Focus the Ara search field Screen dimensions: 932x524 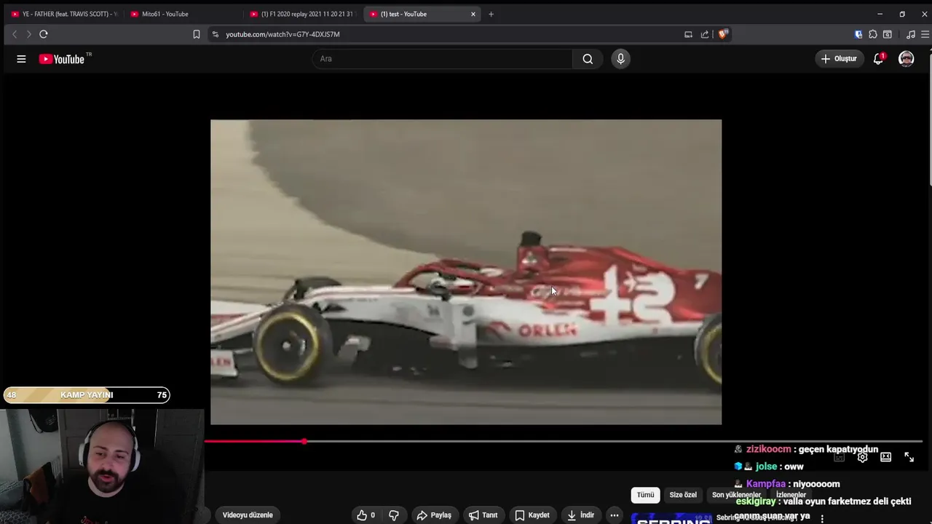click(443, 59)
